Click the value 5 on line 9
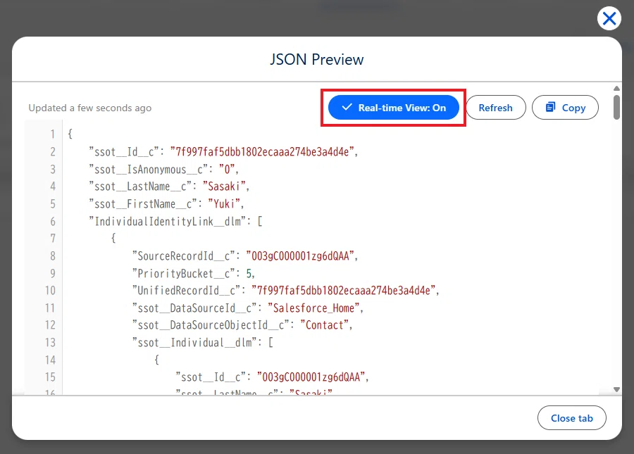The image size is (634, 454). tap(249, 273)
